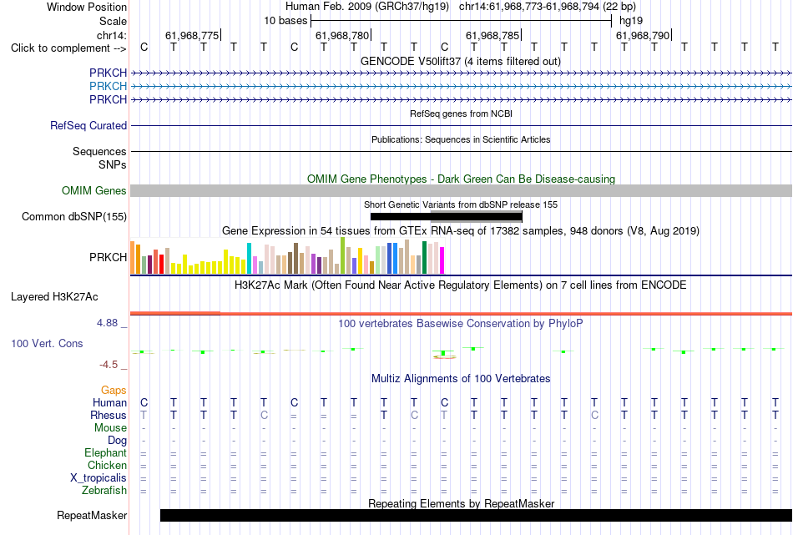Click the '10 bases' scale bar label

(x=285, y=21)
